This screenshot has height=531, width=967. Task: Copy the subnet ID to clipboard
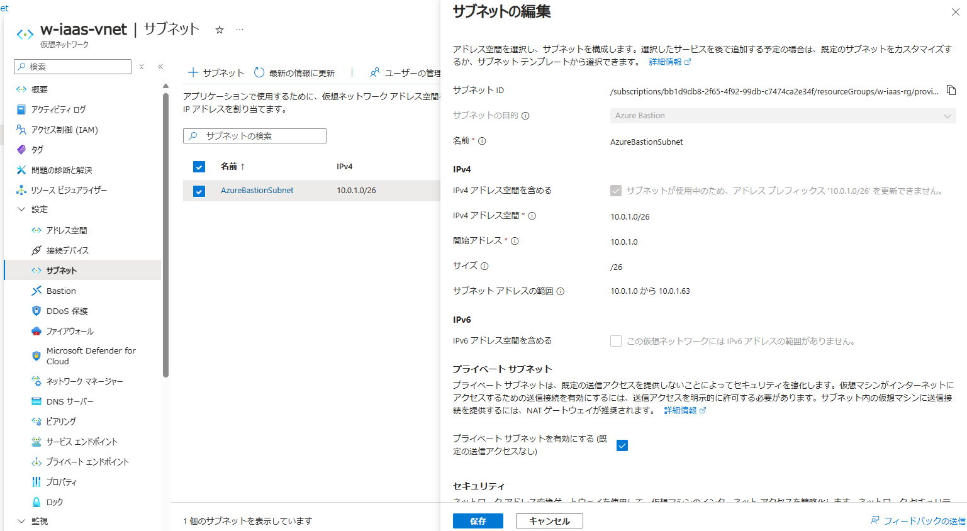click(x=951, y=91)
